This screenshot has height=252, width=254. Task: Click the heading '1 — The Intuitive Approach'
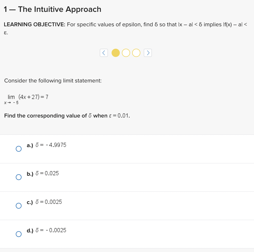pyautogui.click(x=52, y=9)
